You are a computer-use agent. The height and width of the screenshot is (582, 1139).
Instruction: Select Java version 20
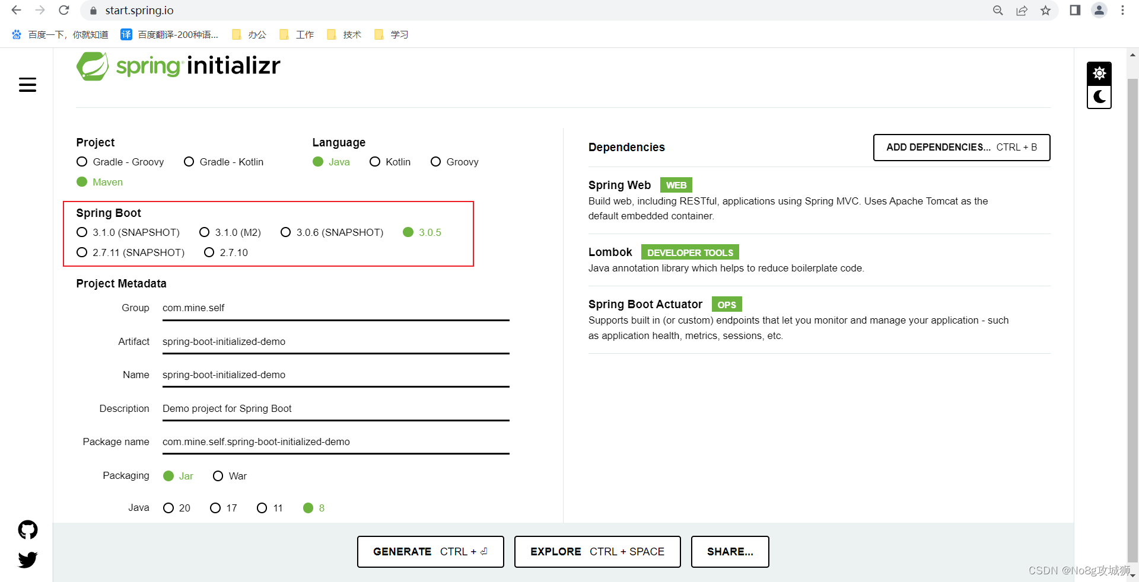coord(177,508)
